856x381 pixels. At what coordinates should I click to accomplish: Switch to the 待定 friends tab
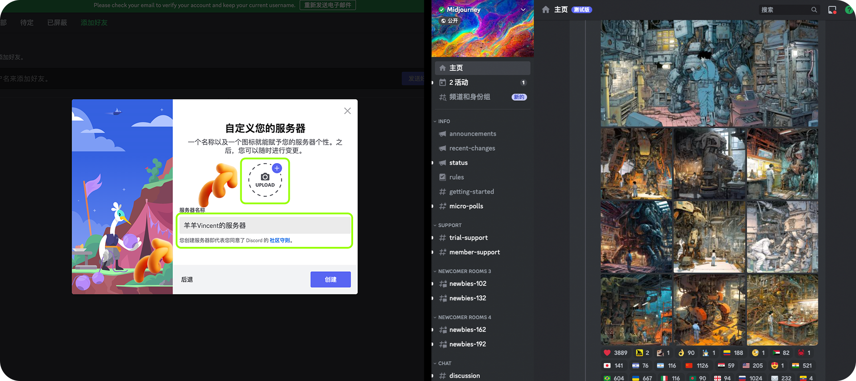(x=27, y=22)
